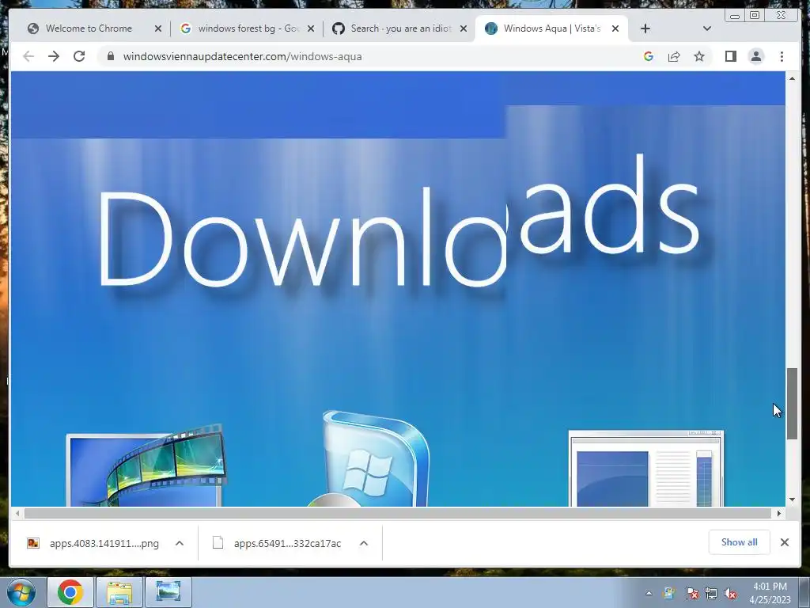Image resolution: width=810 pixels, height=608 pixels.
Task: View site info via lock icon
Action: point(110,56)
